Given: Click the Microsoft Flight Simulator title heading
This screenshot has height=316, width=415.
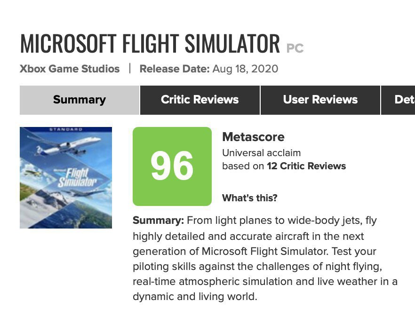Looking at the screenshot, I should [x=150, y=44].
